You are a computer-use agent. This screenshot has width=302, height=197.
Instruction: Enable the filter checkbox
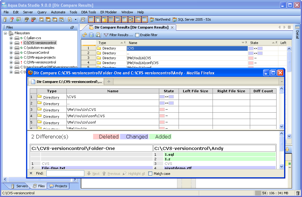(x=137, y=35)
